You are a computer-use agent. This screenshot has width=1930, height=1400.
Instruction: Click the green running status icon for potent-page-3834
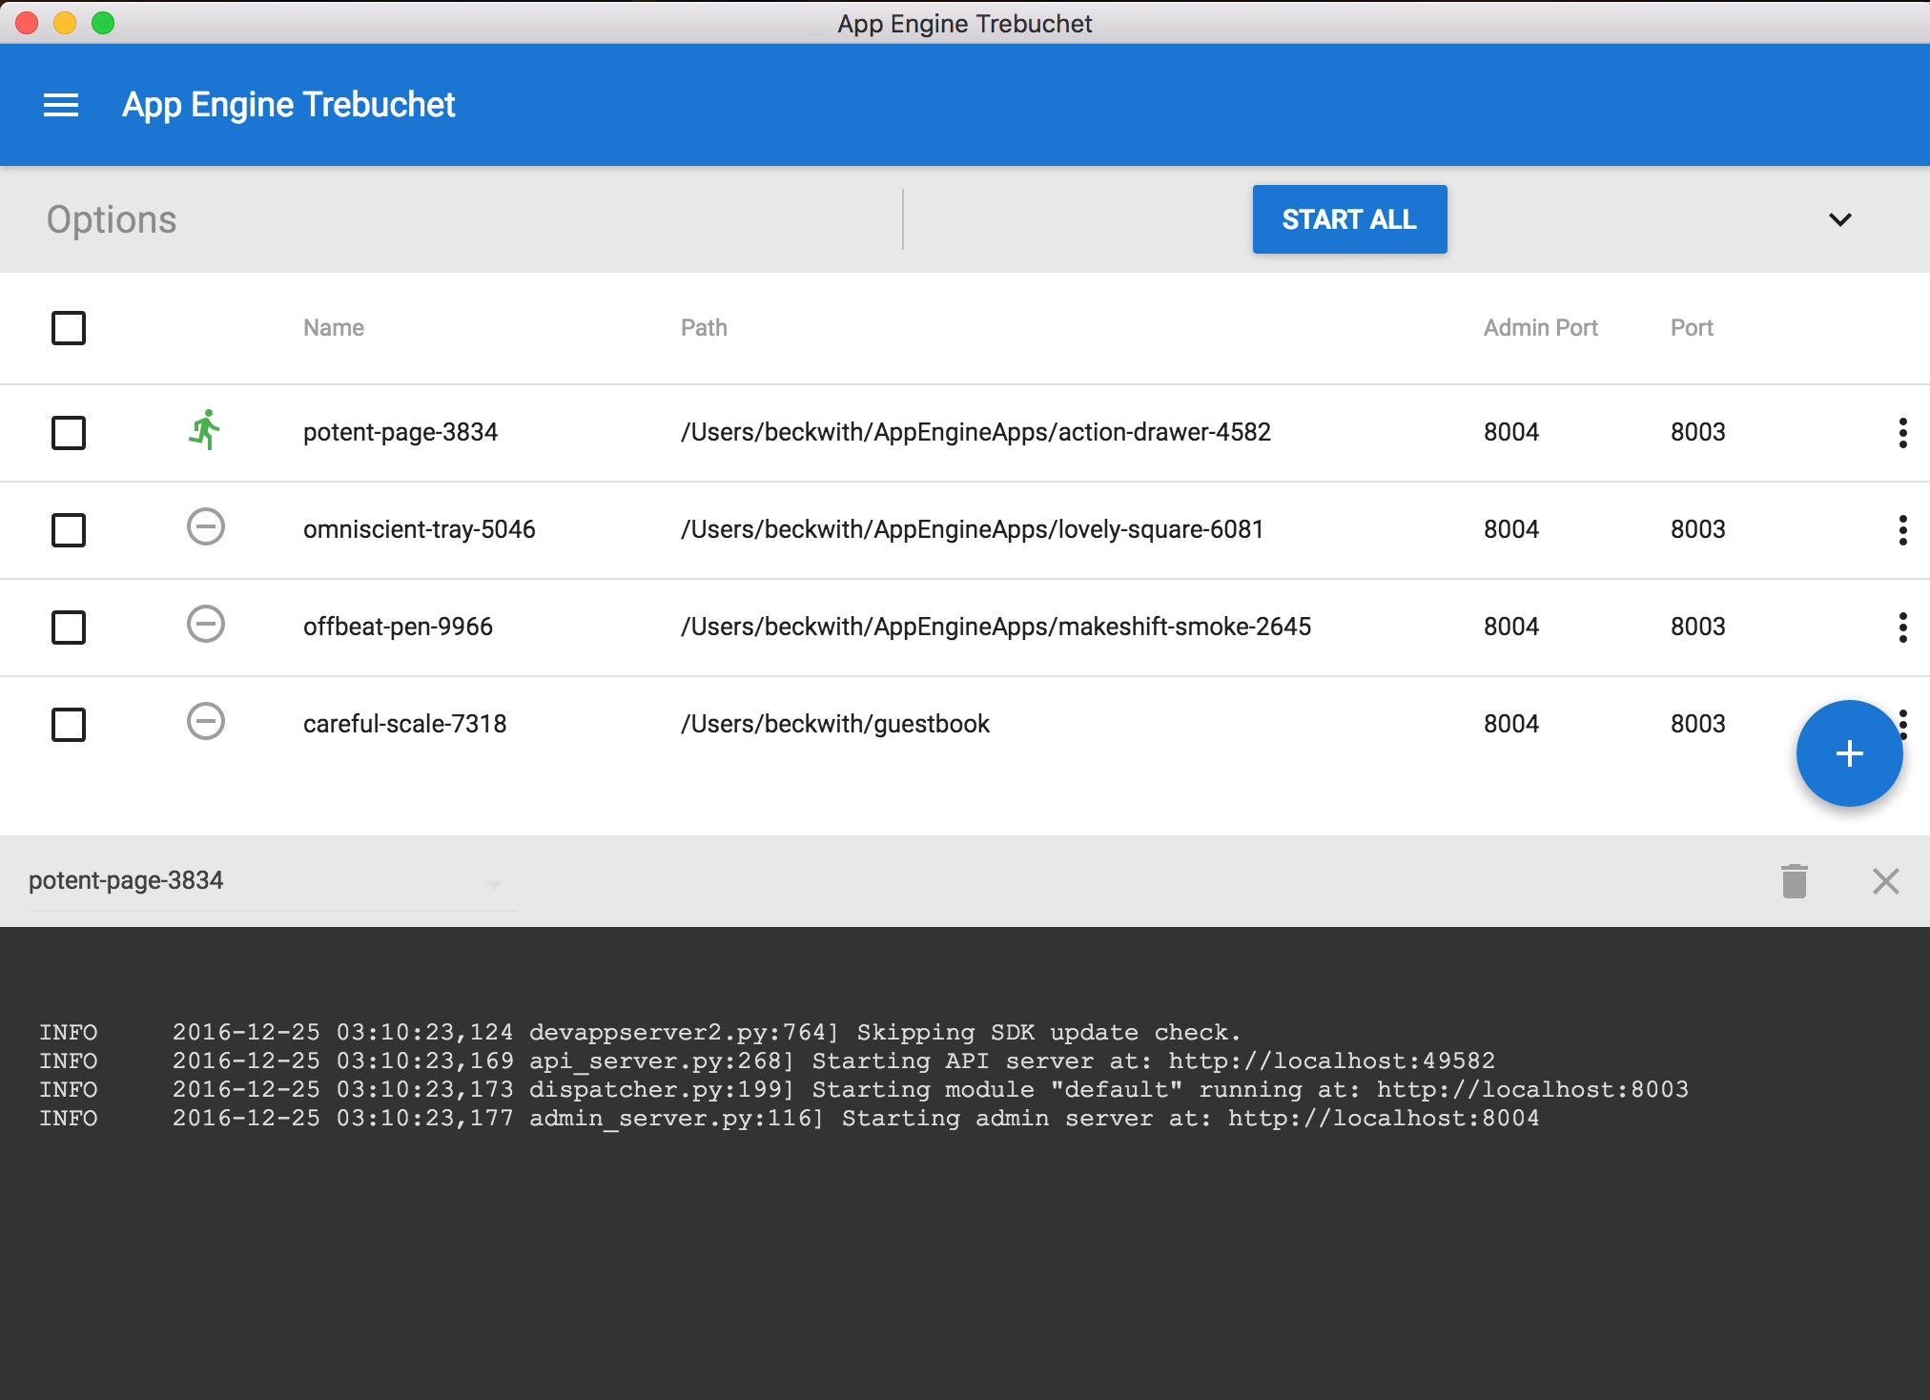click(205, 431)
